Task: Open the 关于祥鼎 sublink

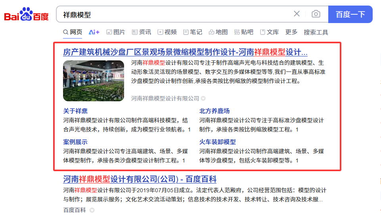Action: tap(75, 111)
